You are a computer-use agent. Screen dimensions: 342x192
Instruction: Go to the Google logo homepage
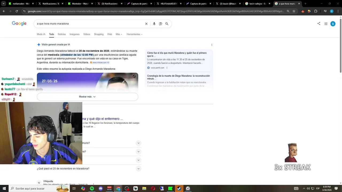point(19,23)
